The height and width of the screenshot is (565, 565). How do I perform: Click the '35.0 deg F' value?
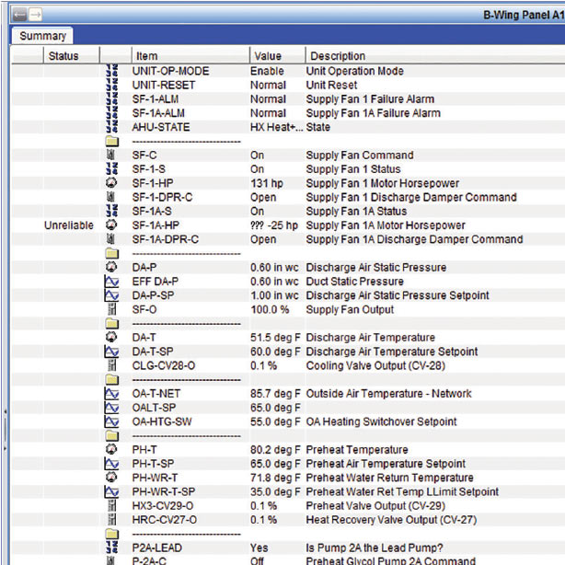pos(276,492)
